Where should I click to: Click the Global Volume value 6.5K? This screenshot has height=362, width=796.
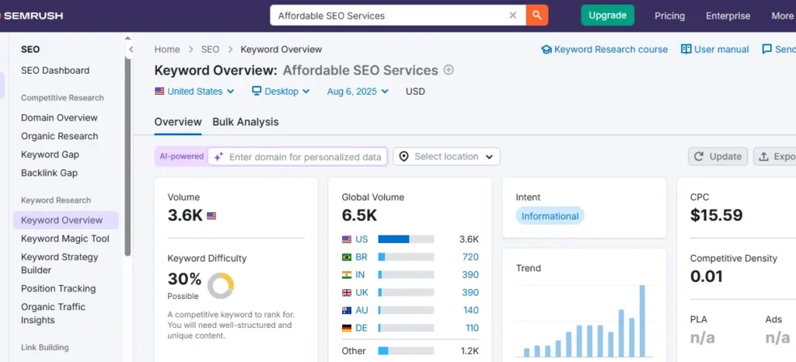[x=359, y=215]
